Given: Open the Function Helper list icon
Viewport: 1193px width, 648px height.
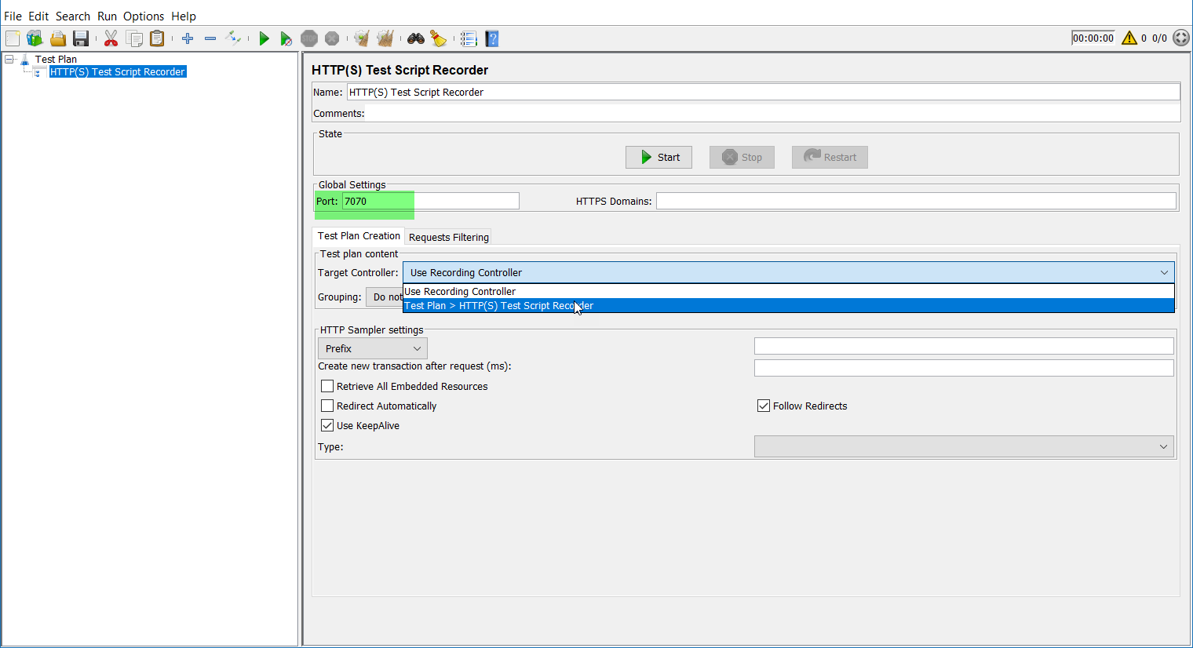Looking at the screenshot, I should pyautogui.click(x=469, y=38).
